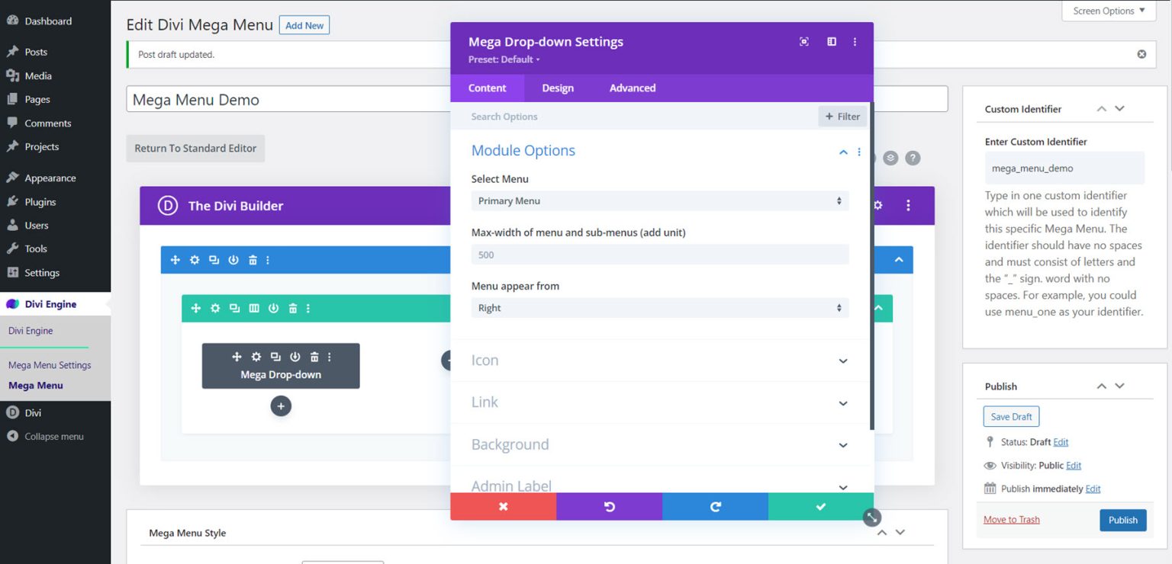Switch to the Design tab
The width and height of the screenshot is (1172, 564).
pyautogui.click(x=557, y=88)
